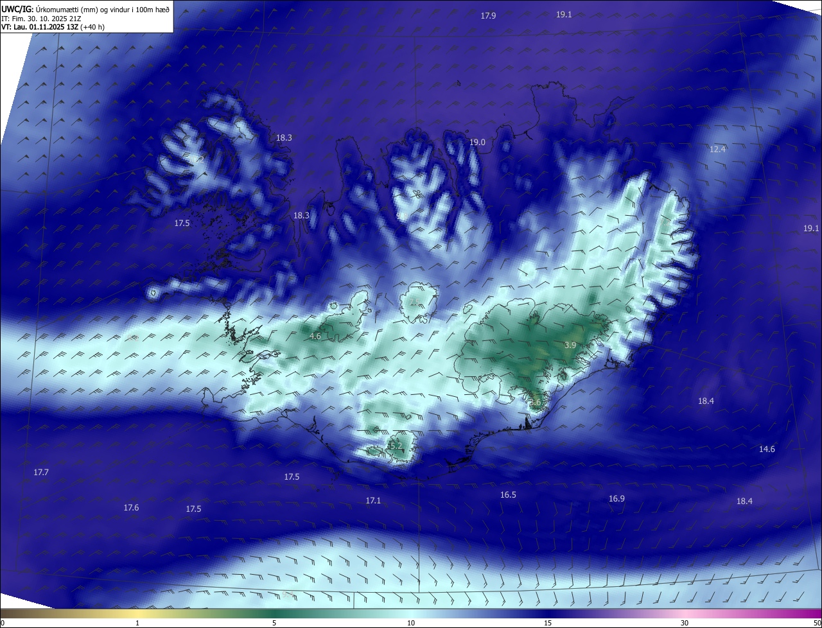Click the 17.6 value label
Viewport: 822px width, 628px height.
(x=131, y=508)
